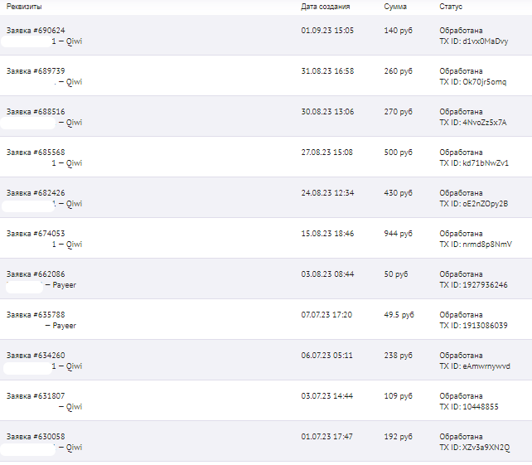Click the Сумма column header

[x=395, y=7]
